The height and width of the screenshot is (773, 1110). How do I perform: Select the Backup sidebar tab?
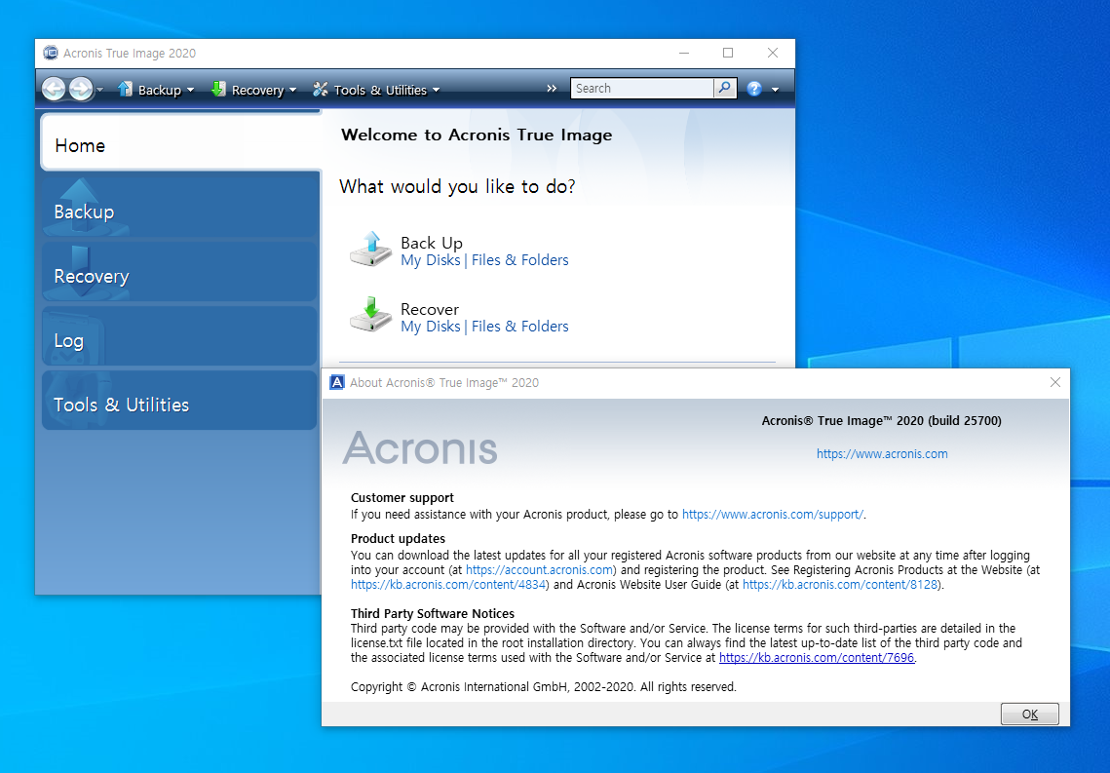(x=180, y=206)
